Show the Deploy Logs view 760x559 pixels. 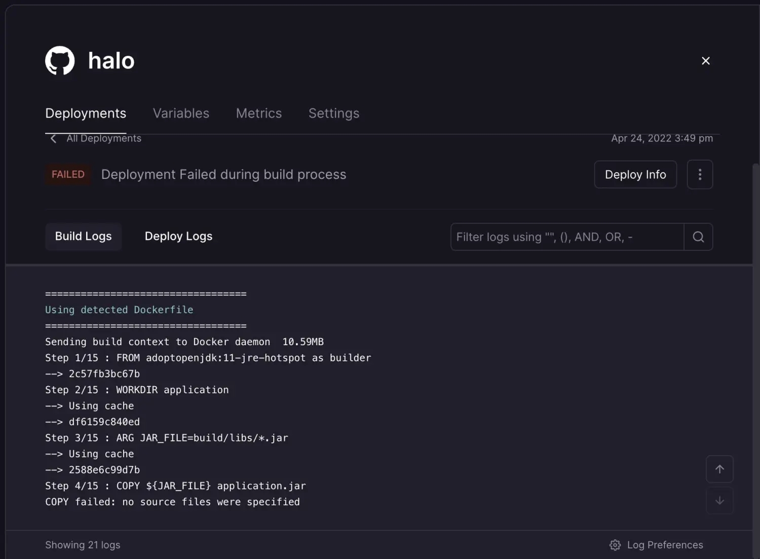178,236
